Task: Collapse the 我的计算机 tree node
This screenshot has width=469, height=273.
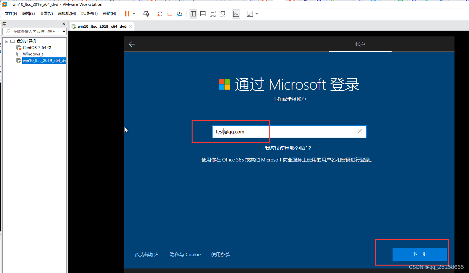Action: pyautogui.click(x=6, y=41)
